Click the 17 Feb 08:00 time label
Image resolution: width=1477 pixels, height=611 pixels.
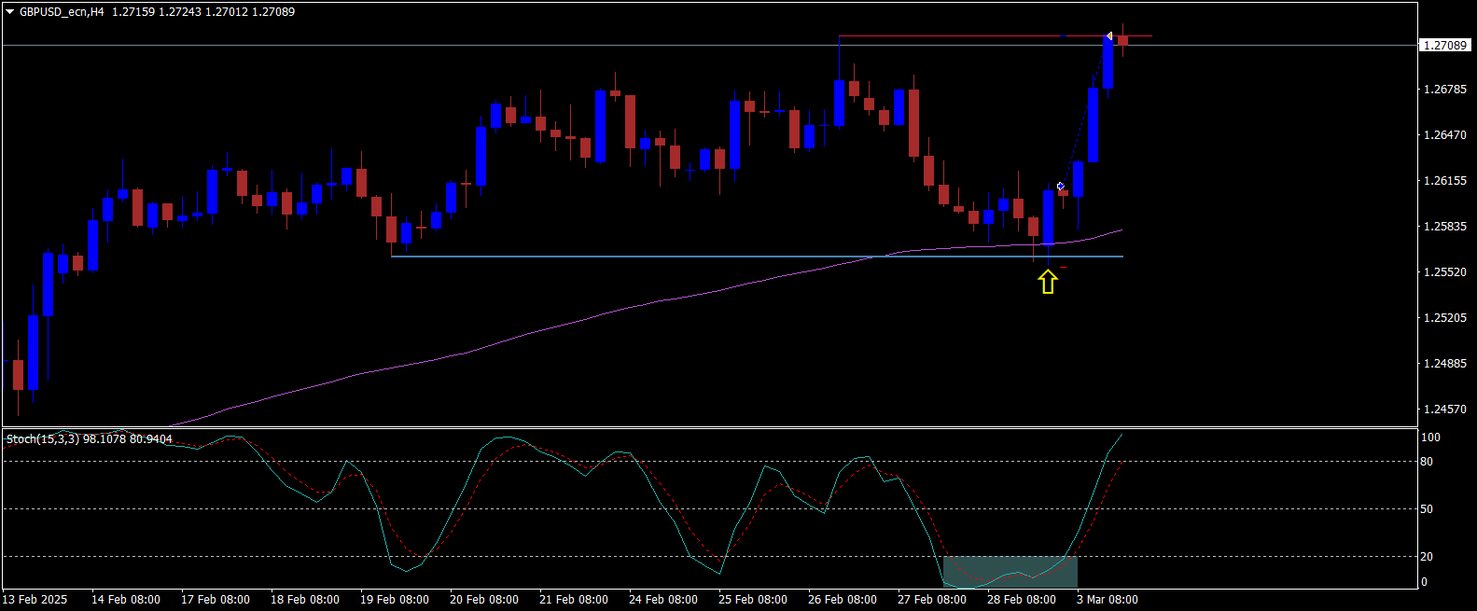pyautogui.click(x=216, y=600)
